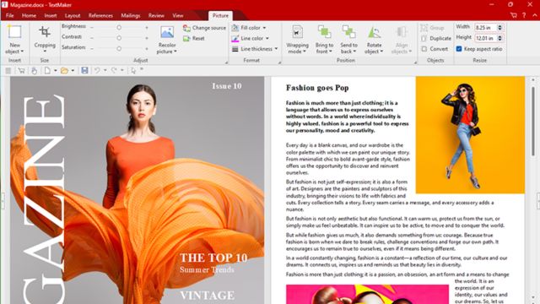Click the Rotate object icon
This screenshot has width=540, height=304.
[374, 32]
